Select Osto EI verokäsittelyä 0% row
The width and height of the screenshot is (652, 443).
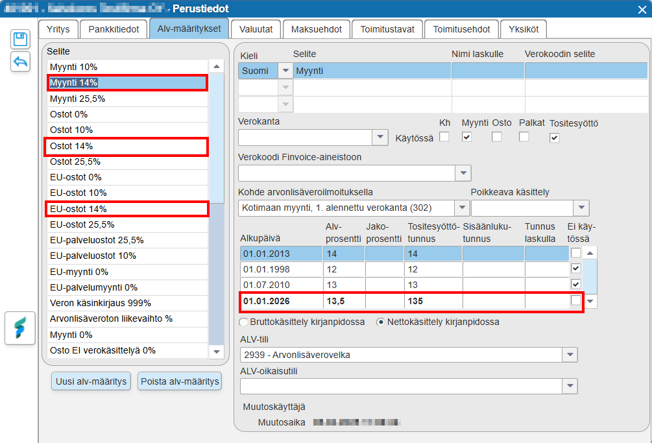click(x=127, y=350)
